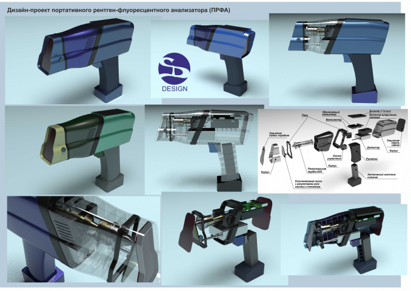Click the "Кнопка управления" label in the diagram
Viewport: 411px width, 291px height.
334,157
